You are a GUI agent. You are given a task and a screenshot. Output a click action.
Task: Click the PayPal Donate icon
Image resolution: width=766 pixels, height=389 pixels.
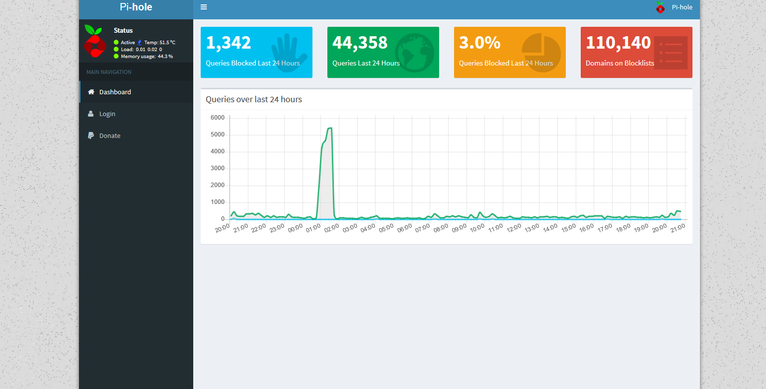coord(91,135)
